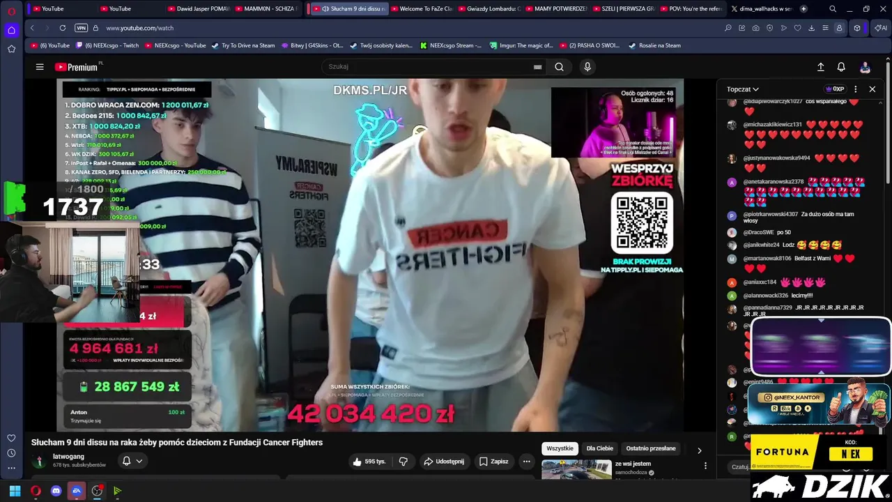Open sidebar bookmarks star icon

pyautogui.click(x=11, y=49)
